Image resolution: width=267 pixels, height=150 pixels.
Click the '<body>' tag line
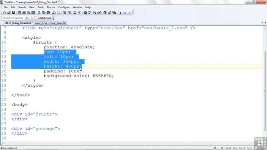click(x=20, y=105)
